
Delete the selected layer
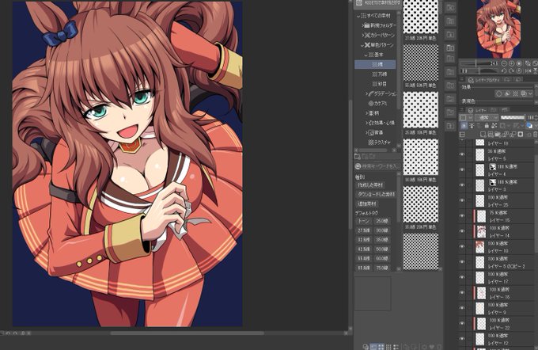click(536, 135)
